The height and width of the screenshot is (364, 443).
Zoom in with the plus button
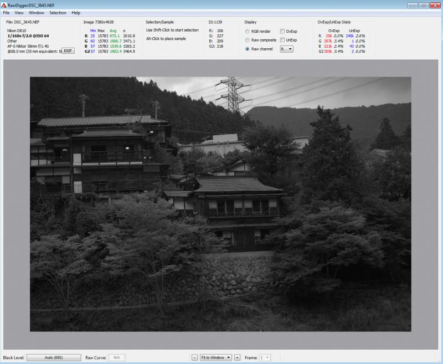point(238,357)
